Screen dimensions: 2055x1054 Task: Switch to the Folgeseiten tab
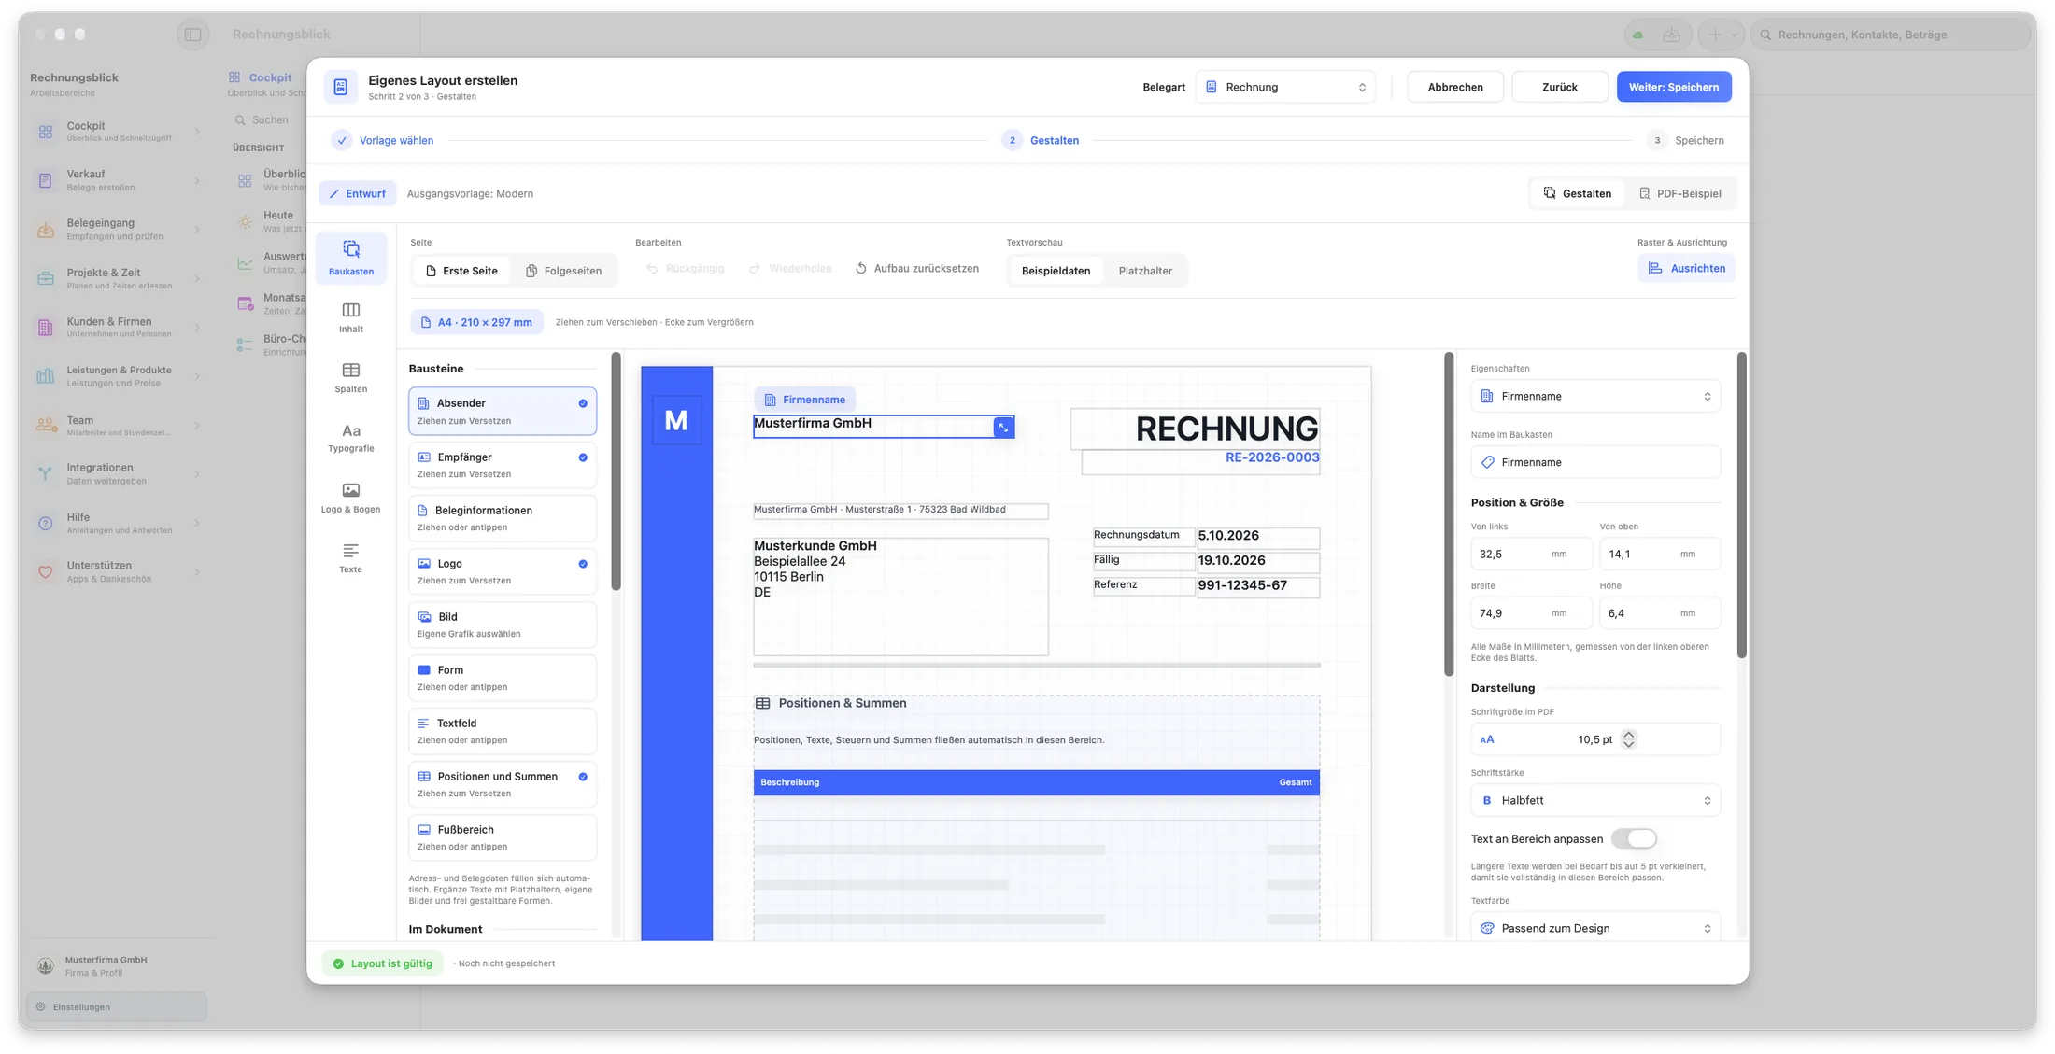tap(563, 271)
